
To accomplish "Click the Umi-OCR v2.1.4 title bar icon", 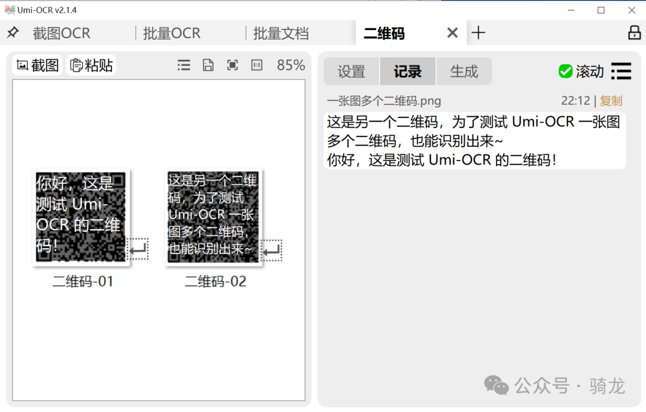I will (x=10, y=10).
